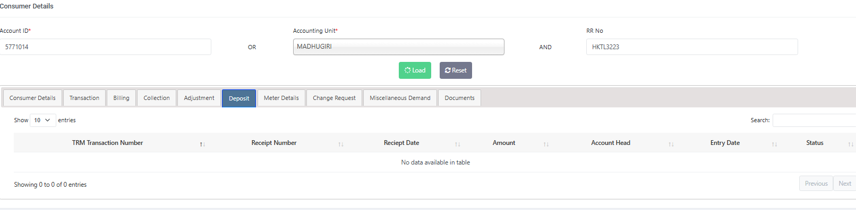Click the Reset button

click(x=456, y=70)
